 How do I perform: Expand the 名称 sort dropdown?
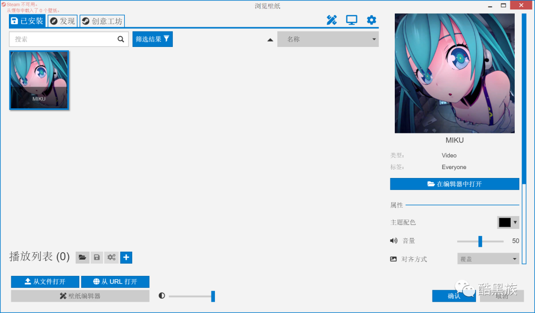coord(328,39)
